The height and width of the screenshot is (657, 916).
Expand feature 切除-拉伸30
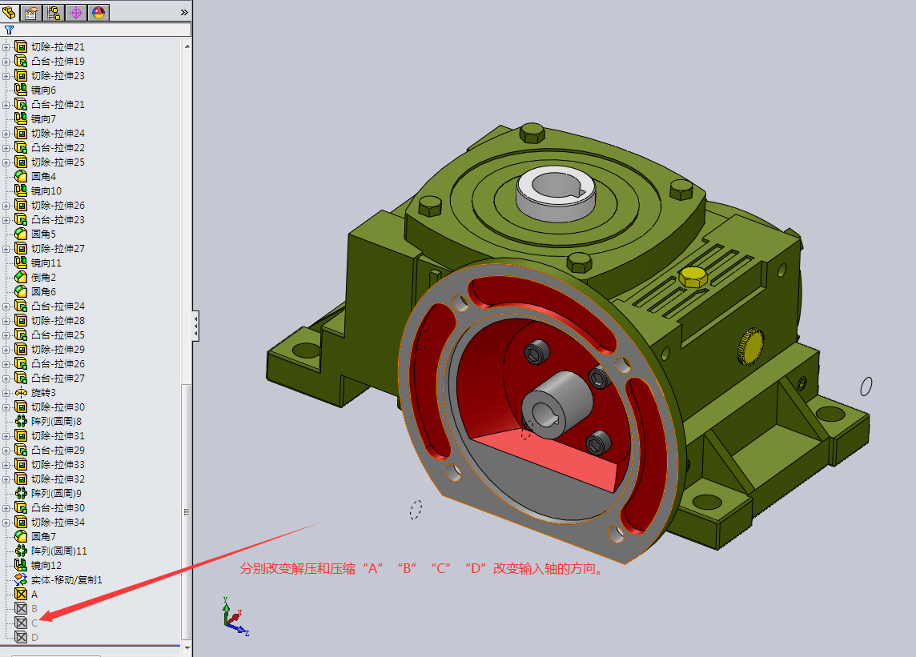(6, 407)
